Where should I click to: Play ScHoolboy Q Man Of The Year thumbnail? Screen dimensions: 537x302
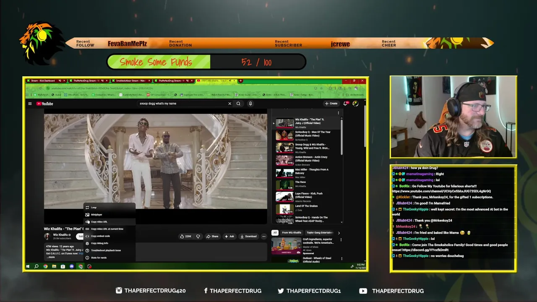click(284, 135)
